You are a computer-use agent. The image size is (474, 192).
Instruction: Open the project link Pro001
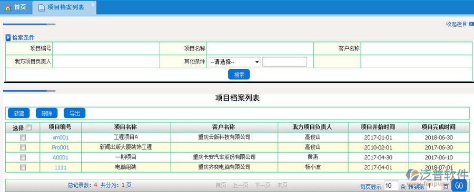(61, 147)
